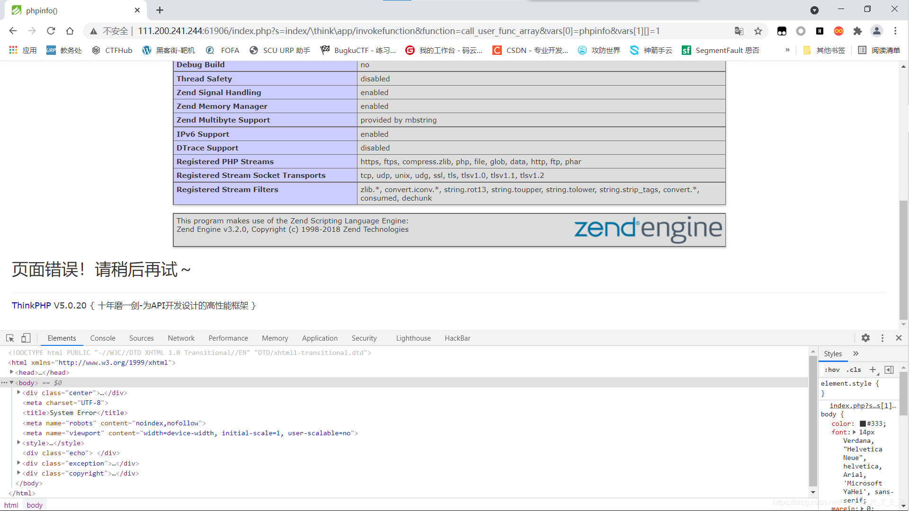Expand the head element node
This screenshot has height=511, width=909.
12,372
